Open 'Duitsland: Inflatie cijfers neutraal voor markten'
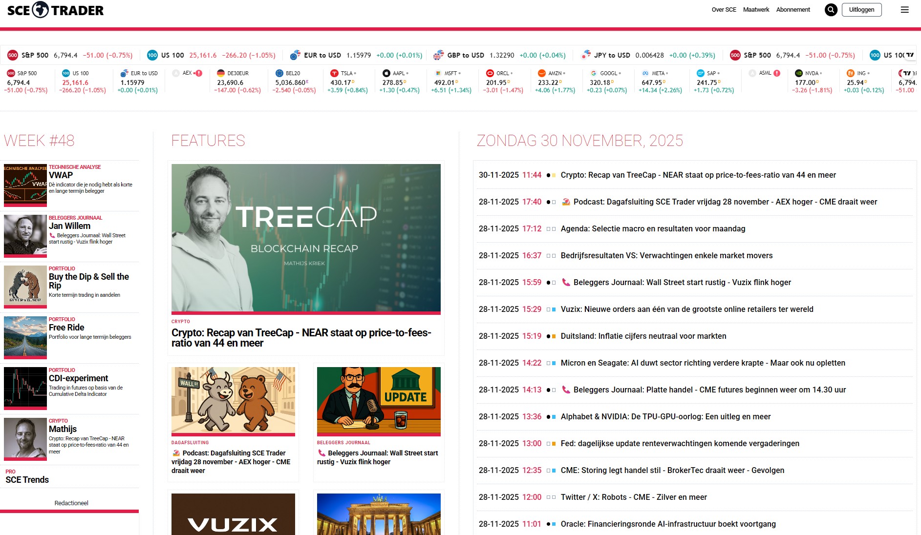Image resolution: width=921 pixels, height=535 pixels. coord(643,336)
